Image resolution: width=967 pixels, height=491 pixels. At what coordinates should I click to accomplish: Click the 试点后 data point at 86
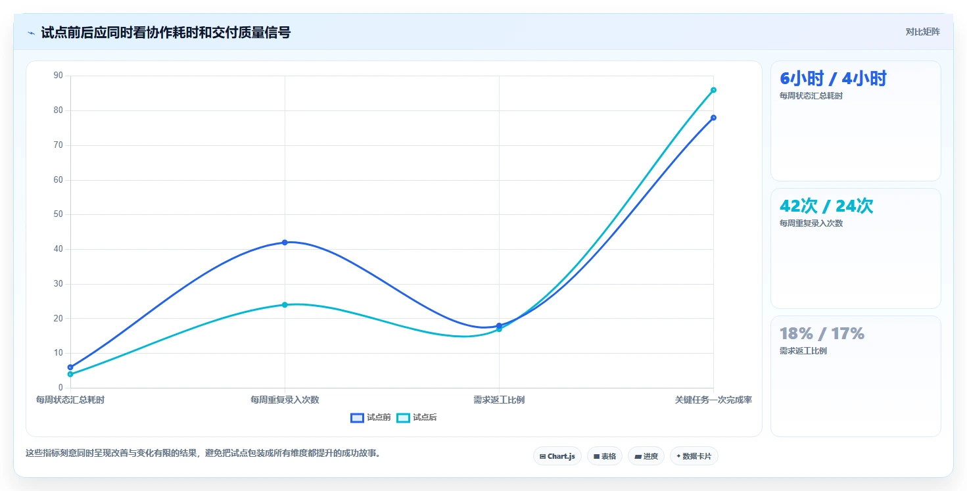tap(713, 90)
